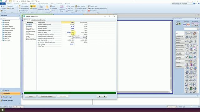Screen dimensions: 200x112
Task: Launch the Compressor Surge analysis
Action: tap(62, 8)
